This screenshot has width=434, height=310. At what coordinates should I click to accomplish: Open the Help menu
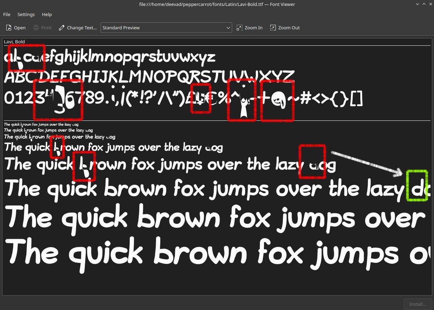47,14
